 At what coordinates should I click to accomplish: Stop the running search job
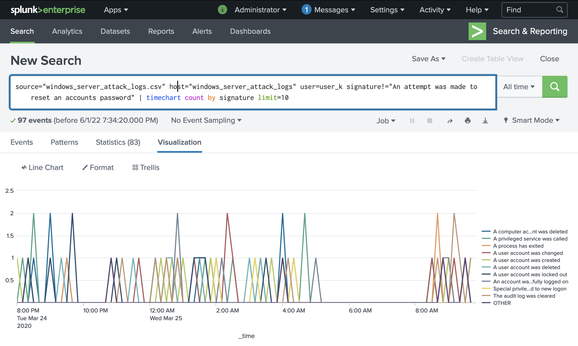pos(430,121)
